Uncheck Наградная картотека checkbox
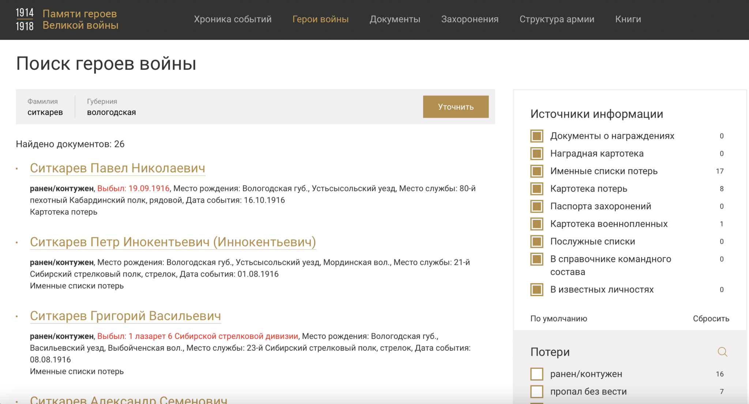Viewport: 749px width, 404px height. click(x=537, y=153)
